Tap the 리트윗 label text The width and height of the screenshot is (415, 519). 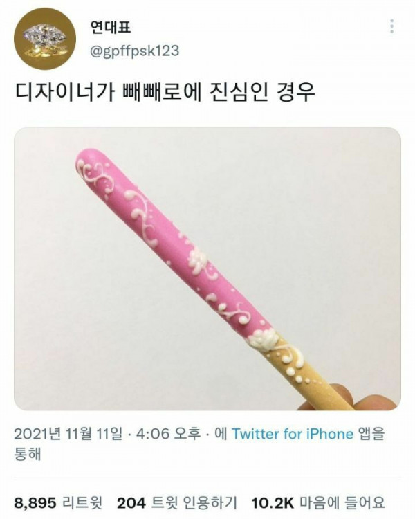tap(82, 503)
